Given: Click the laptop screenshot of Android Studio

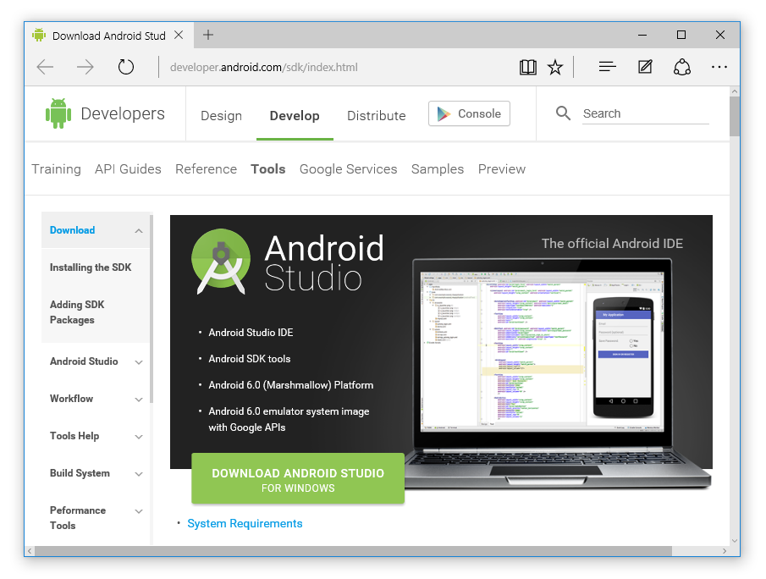Looking at the screenshot, I should [x=543, y=351].
